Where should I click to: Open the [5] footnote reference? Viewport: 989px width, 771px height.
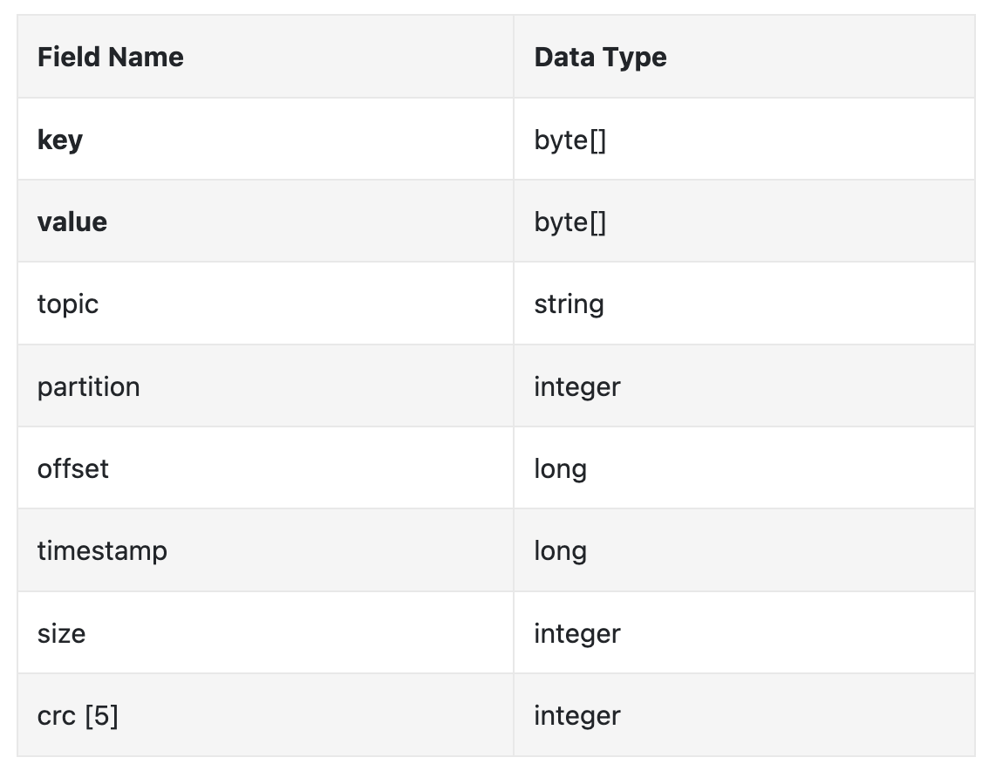[x=101, y=716]
